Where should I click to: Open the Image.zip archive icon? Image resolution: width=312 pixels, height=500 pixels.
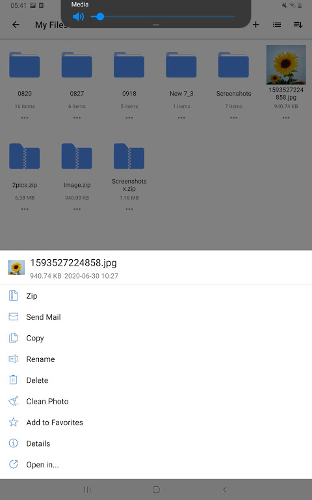click(x=77, y=156)
